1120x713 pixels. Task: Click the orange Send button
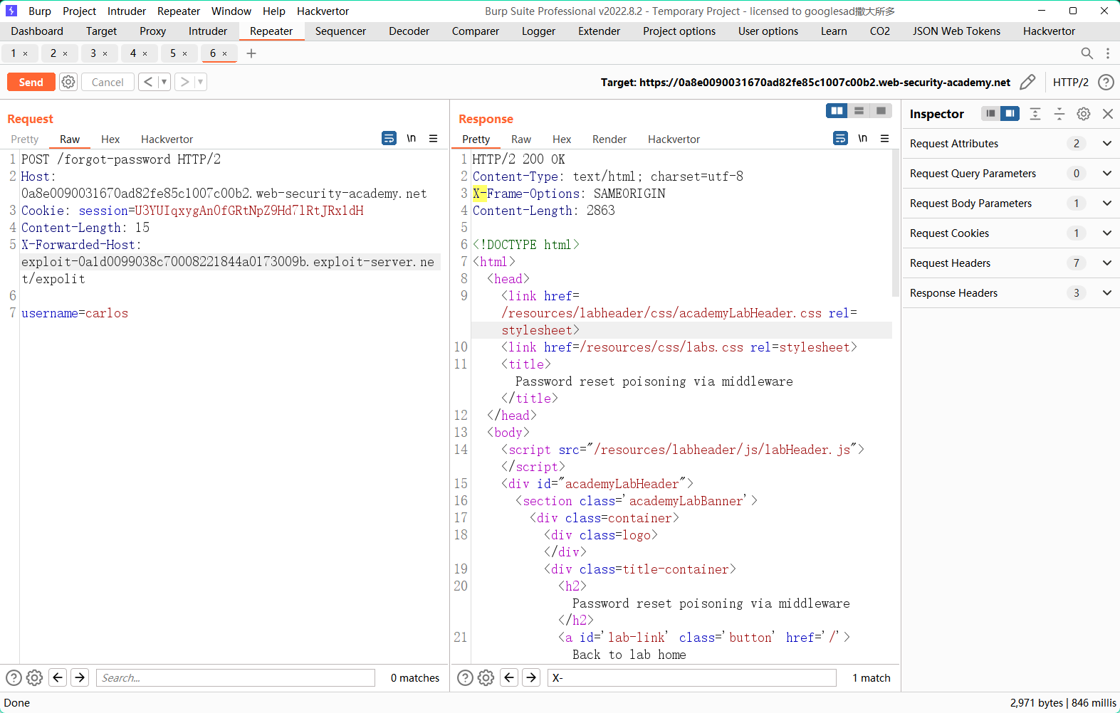[x=31, y=82]
